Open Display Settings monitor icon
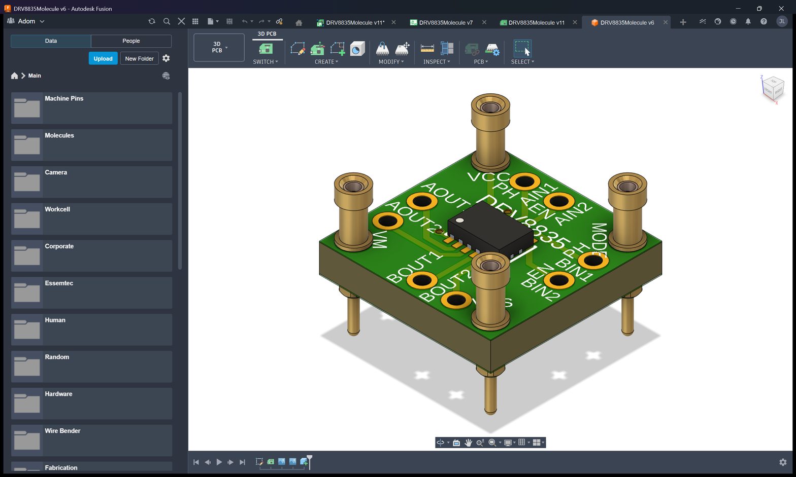796x477 pixels. pyautogui.click(x=508, y=443)
